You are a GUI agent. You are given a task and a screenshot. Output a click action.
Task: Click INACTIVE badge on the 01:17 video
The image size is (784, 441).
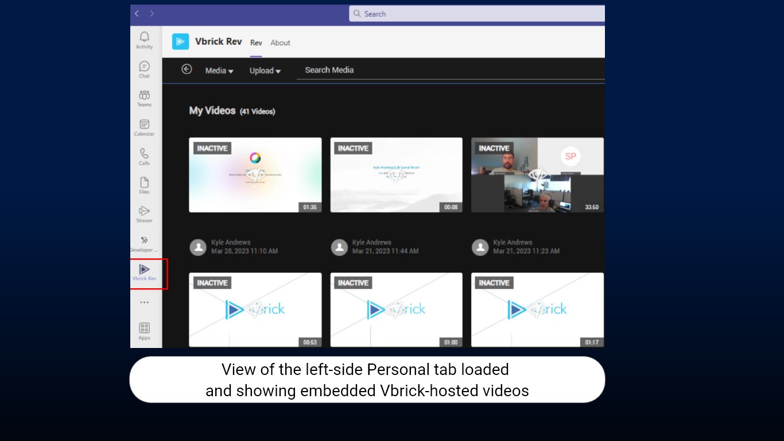pyautogui.click(x=494, y=283)
